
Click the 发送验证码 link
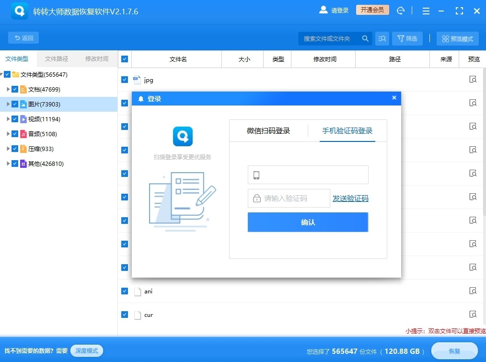pyautogui.click(x=350, y=198)
